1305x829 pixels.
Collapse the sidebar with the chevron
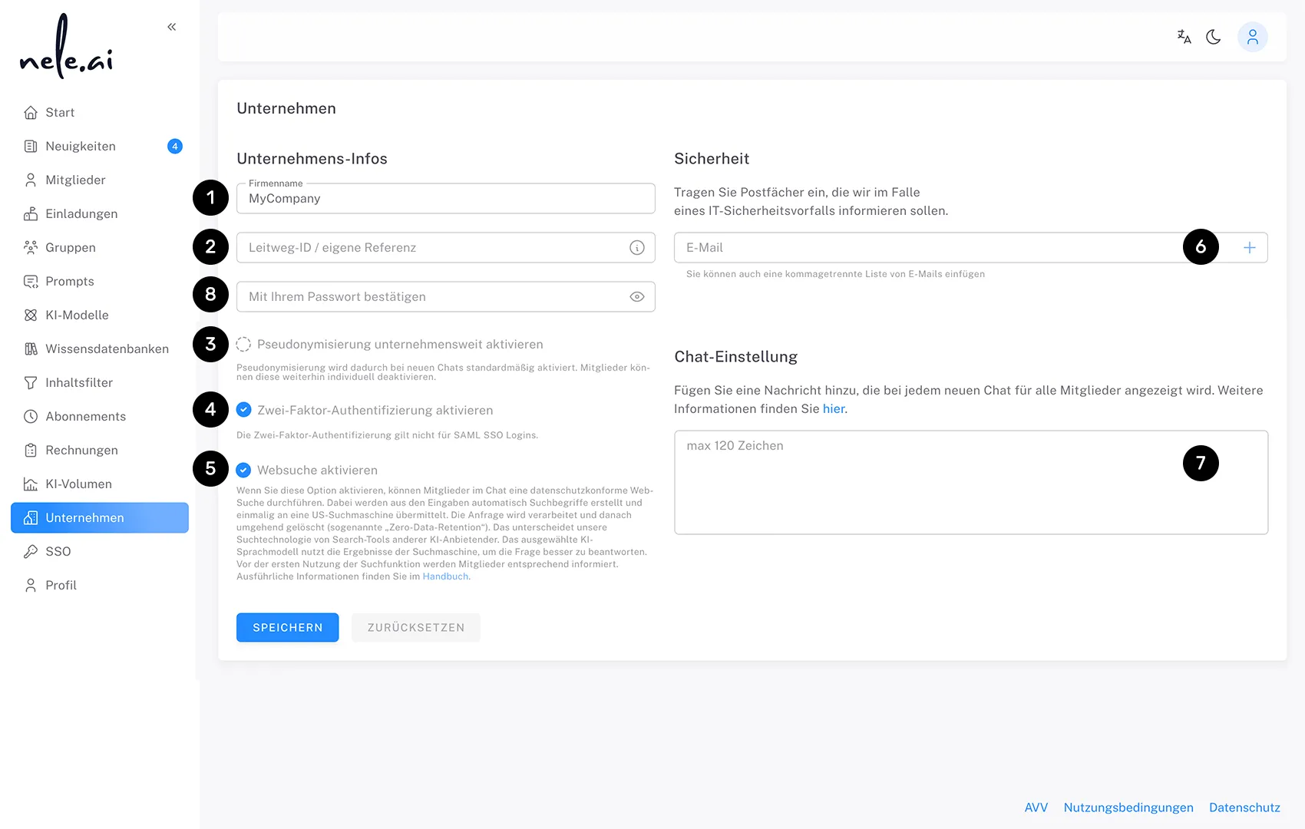coord(171,26)
